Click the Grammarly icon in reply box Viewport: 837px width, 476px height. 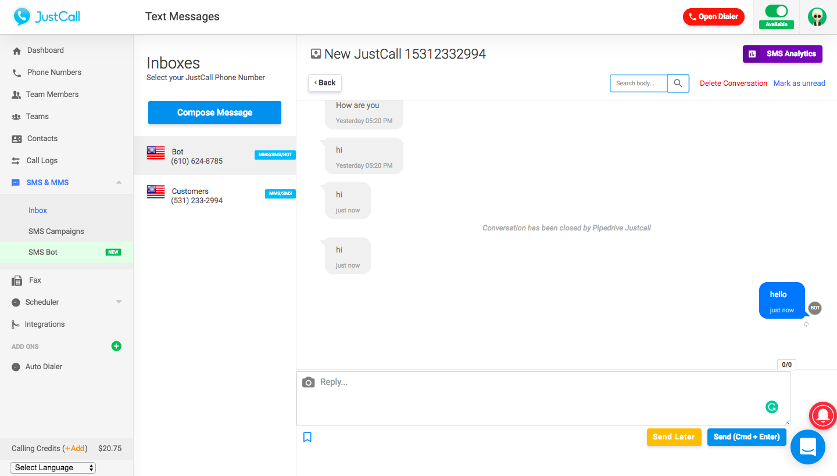coord(772,407)
